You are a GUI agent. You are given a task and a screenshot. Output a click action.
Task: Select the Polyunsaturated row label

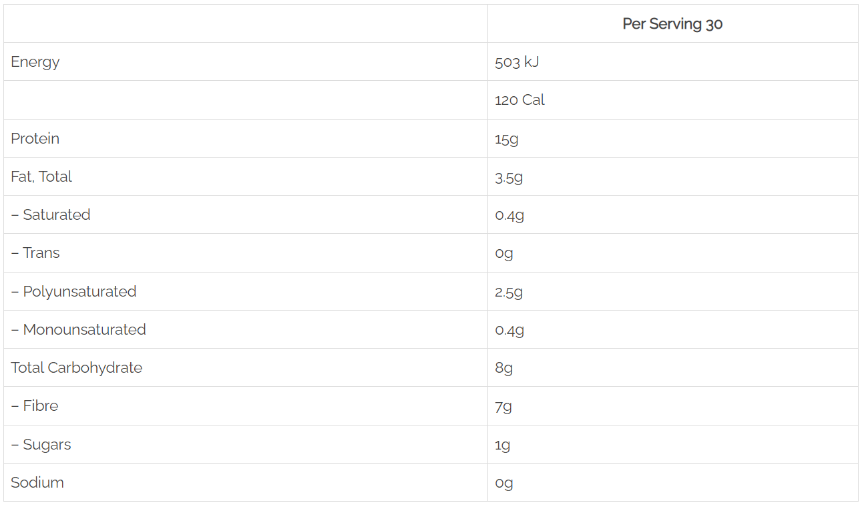coord(73,291)
